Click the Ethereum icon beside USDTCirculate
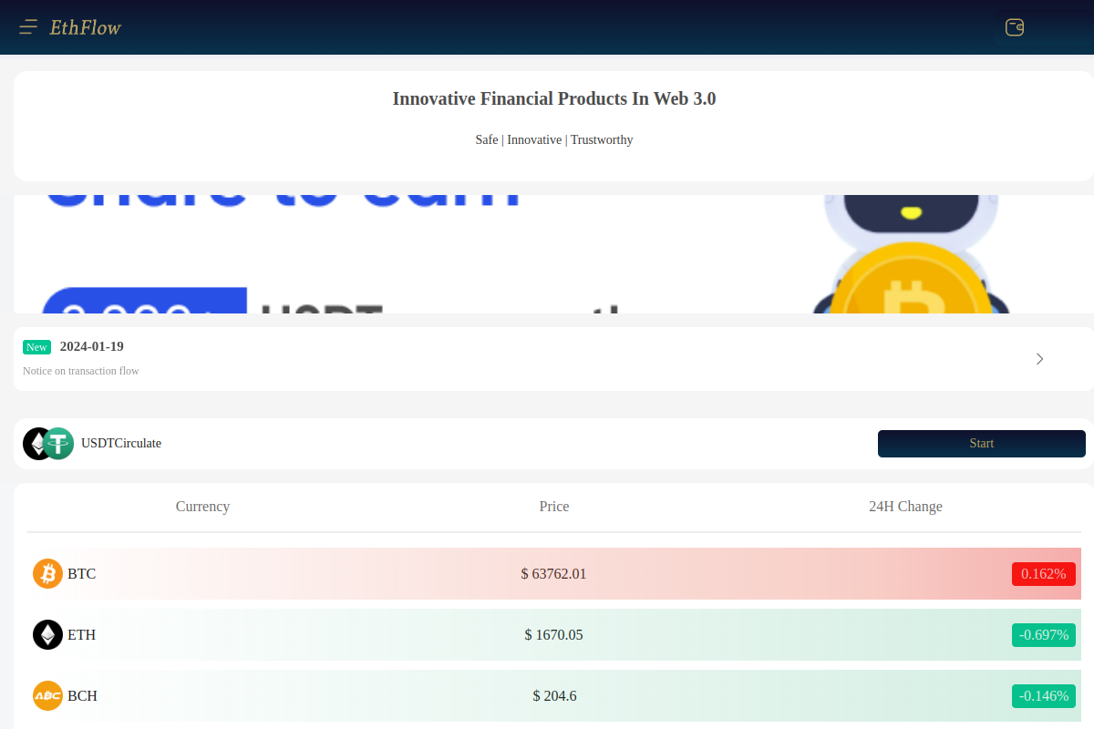Screen dimensions: 1094x729 pos(36,444)
